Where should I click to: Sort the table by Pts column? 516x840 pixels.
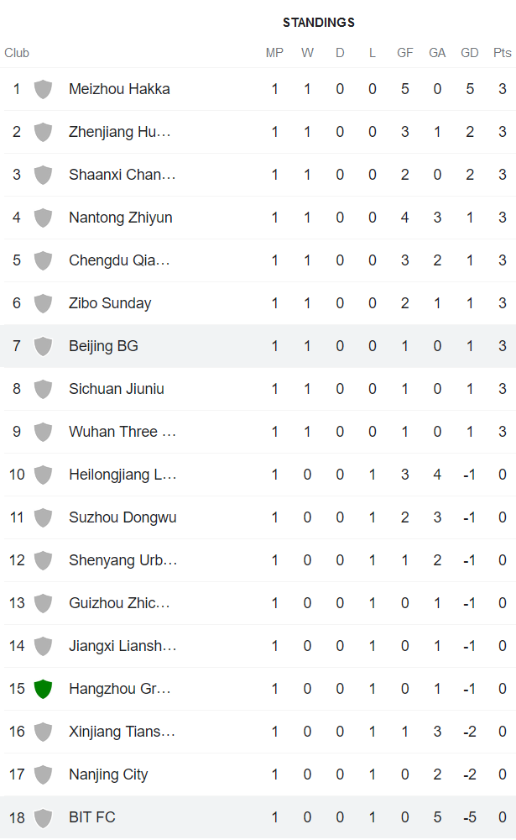[x=501, y=52]
